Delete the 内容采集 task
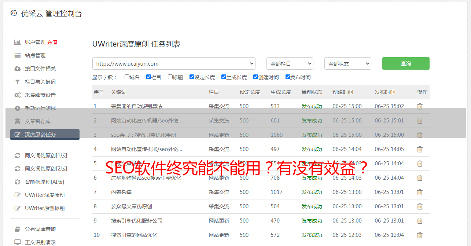 pyautogui.click(x=420, y=192)
